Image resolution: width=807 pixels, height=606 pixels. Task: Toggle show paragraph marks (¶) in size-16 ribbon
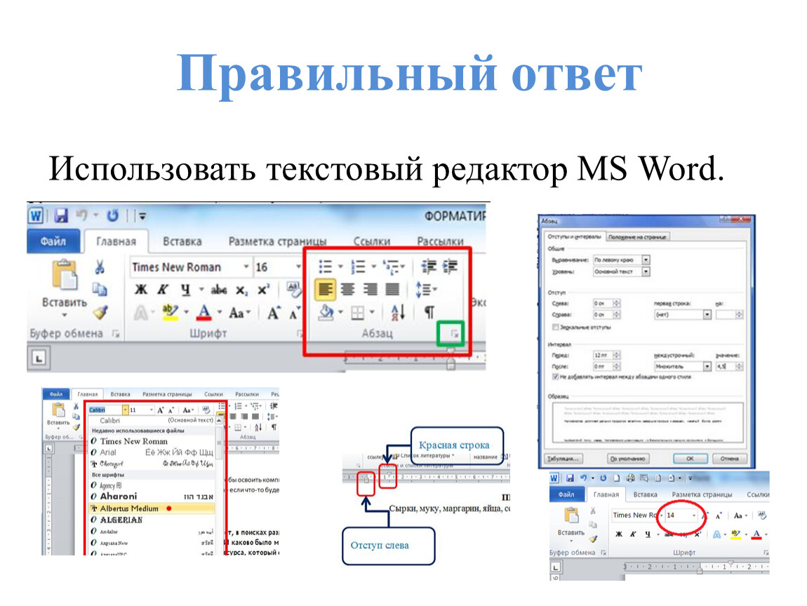click(429, 312)
